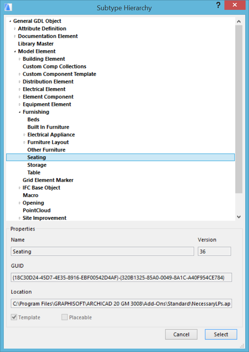Select General GDL Object label
The image size is (249, 352).
[x=37, y=21]
